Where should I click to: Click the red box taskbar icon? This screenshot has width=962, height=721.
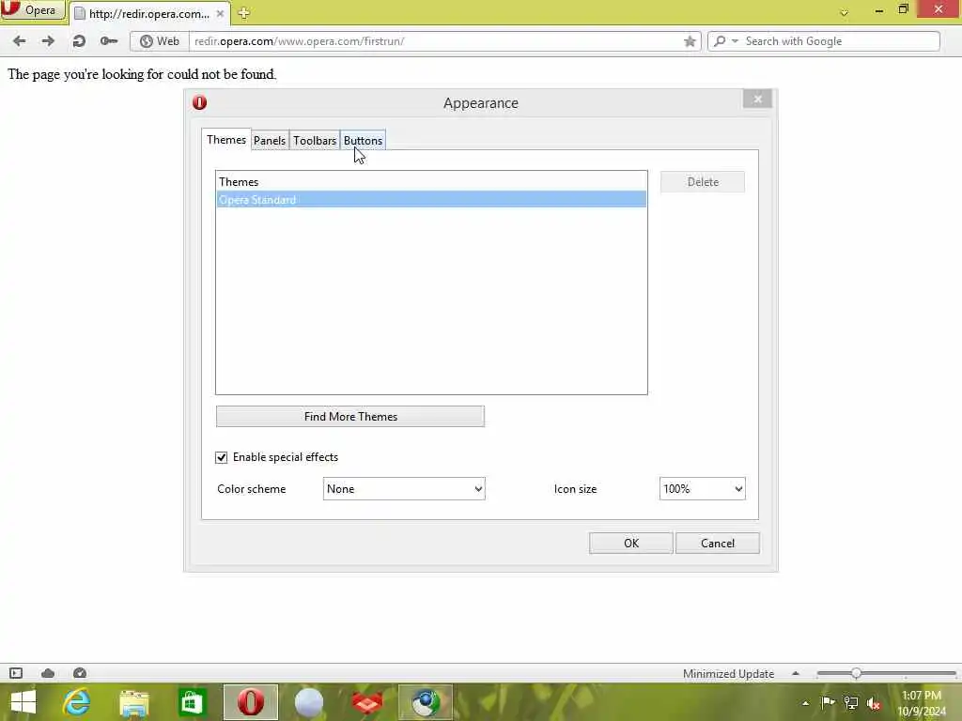[367, 702]
